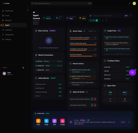Open the Flagged 2 relationships at decay risk action
The image size is (138, 133).
pos(83,77)
